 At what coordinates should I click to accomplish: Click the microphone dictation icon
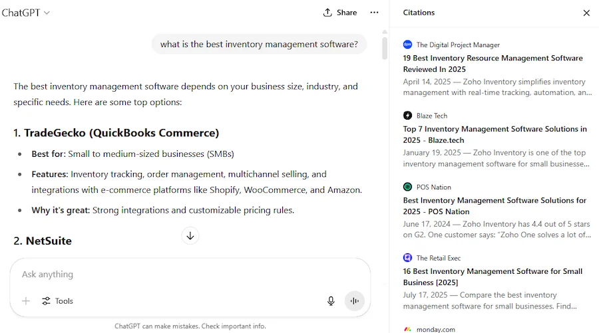[331, 301]
